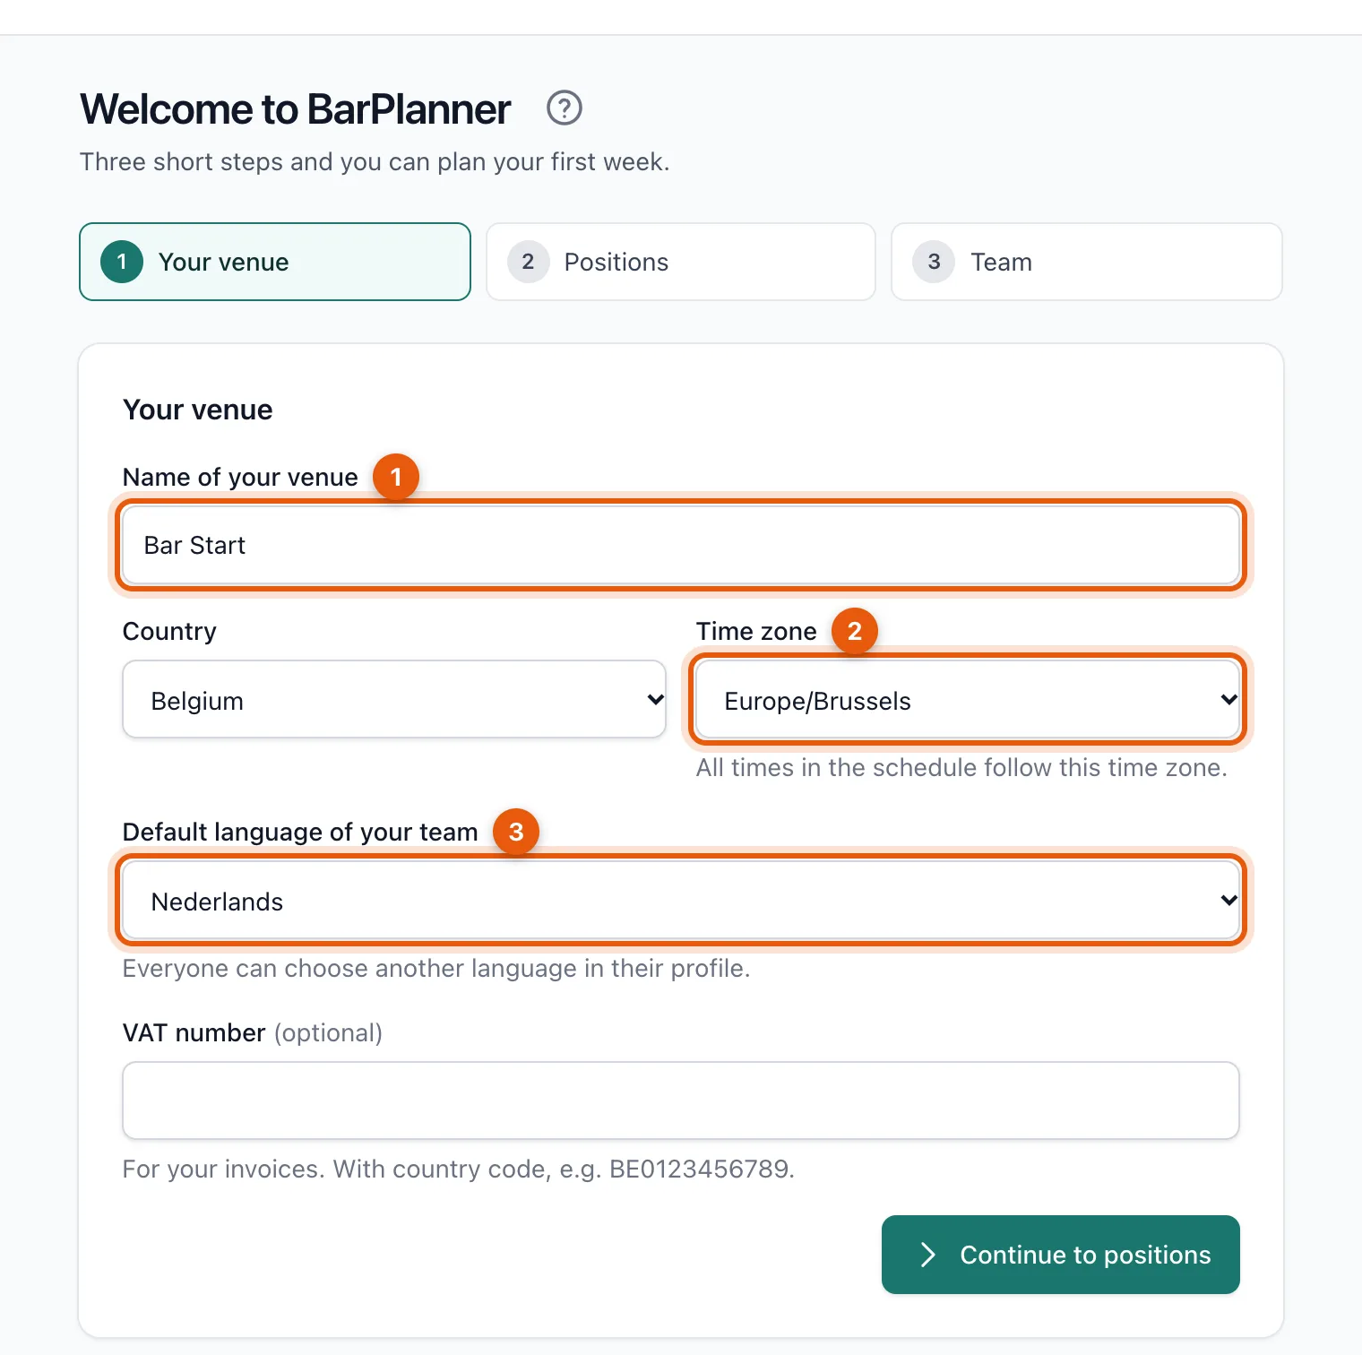Click the step 1 circle in Your venue

[122, 262]
